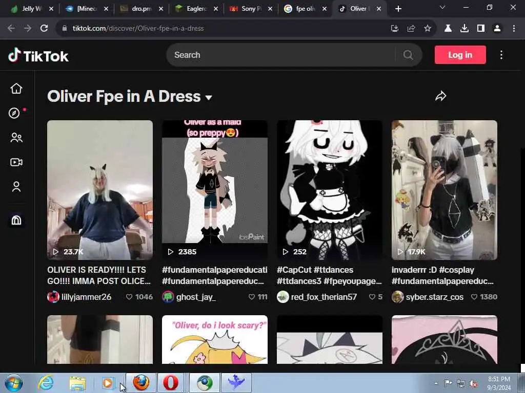Screen dimensions: 525x393
Task: Open lillyjammer26's avatar
Action: click(53, 297)
